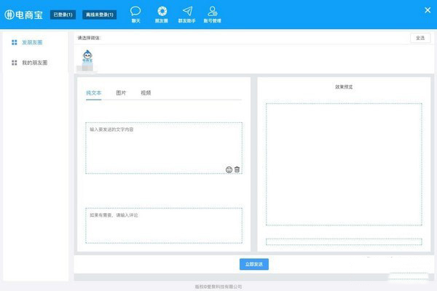Click the 已登录(1) button
This screenshot has width=437, height=291.
click(x=63, y=15)
